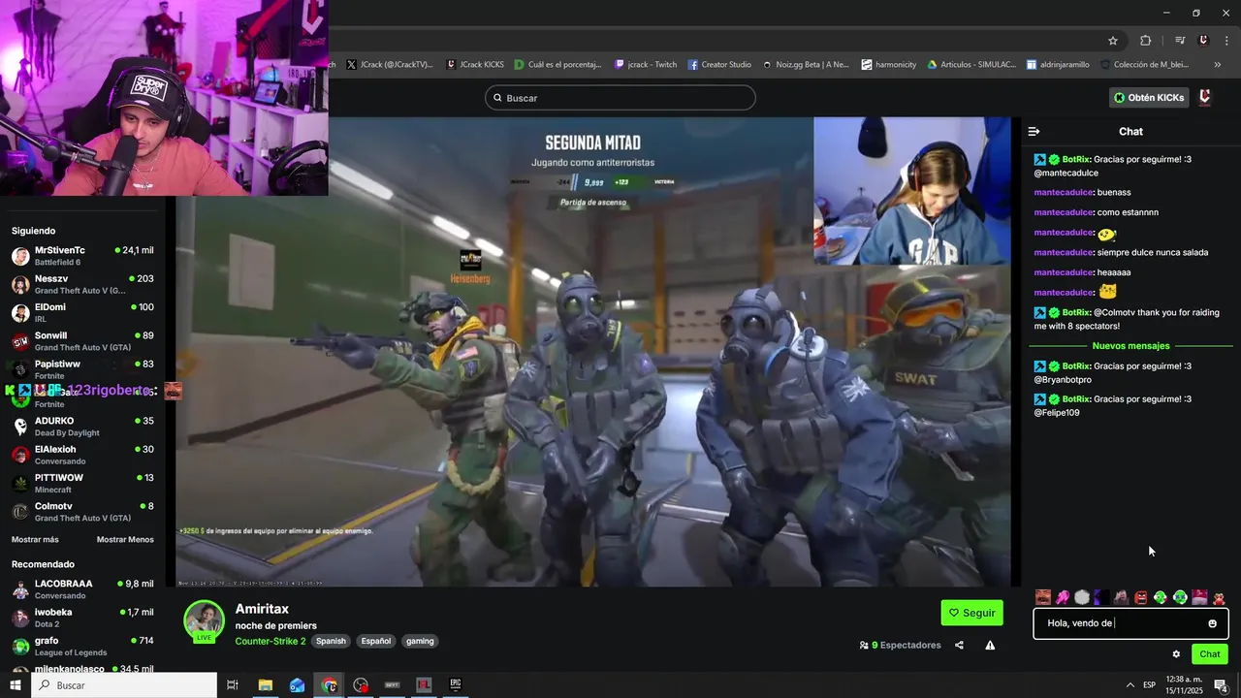Open ElAlexioh channel in the sidebar

pos(82,455)
